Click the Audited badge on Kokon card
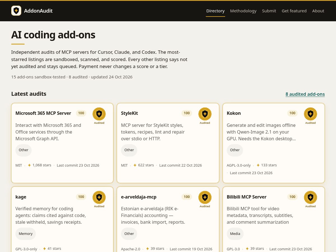This screenshot has height=252, width=336. [x=310, y=116]
